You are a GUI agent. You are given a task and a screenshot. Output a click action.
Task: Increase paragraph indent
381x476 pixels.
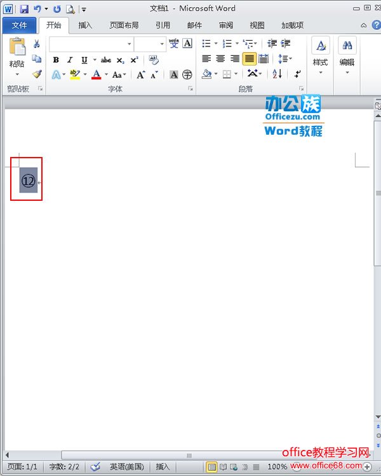(x=286, y=44)
